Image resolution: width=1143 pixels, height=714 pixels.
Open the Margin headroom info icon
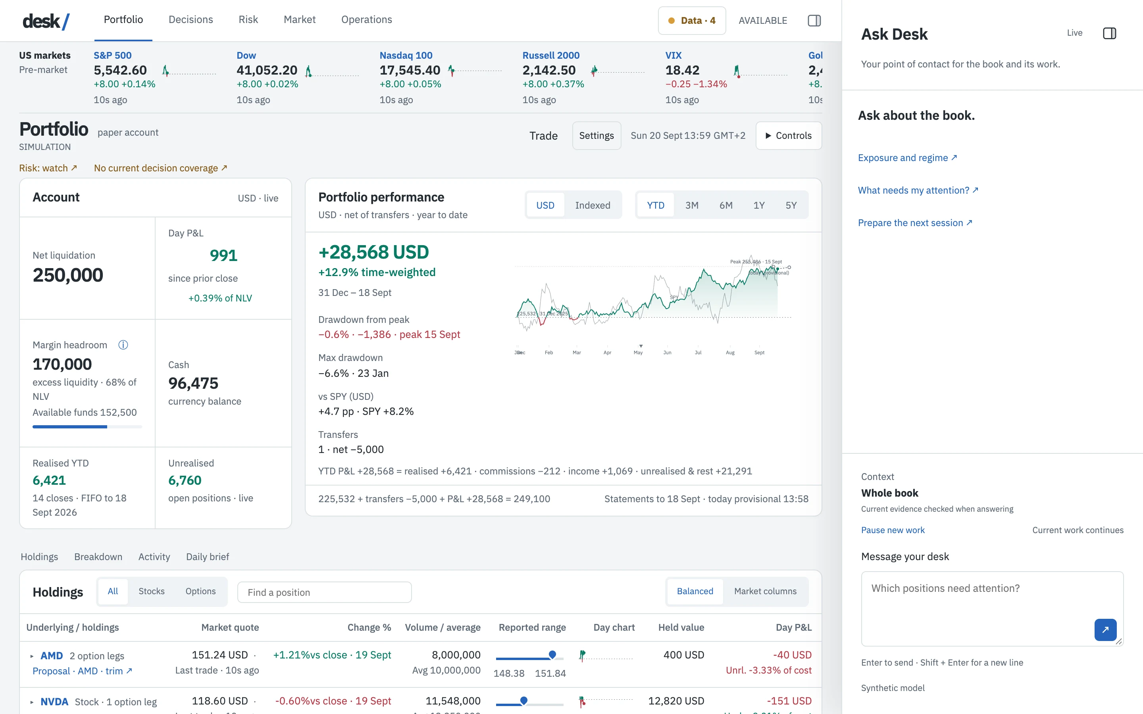123,345
